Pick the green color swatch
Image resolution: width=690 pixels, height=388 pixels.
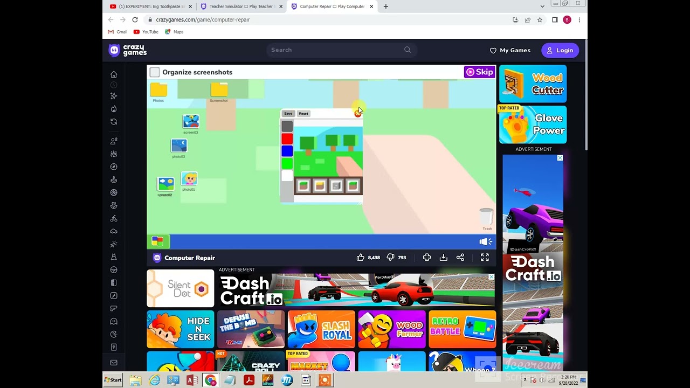[287, 163]
